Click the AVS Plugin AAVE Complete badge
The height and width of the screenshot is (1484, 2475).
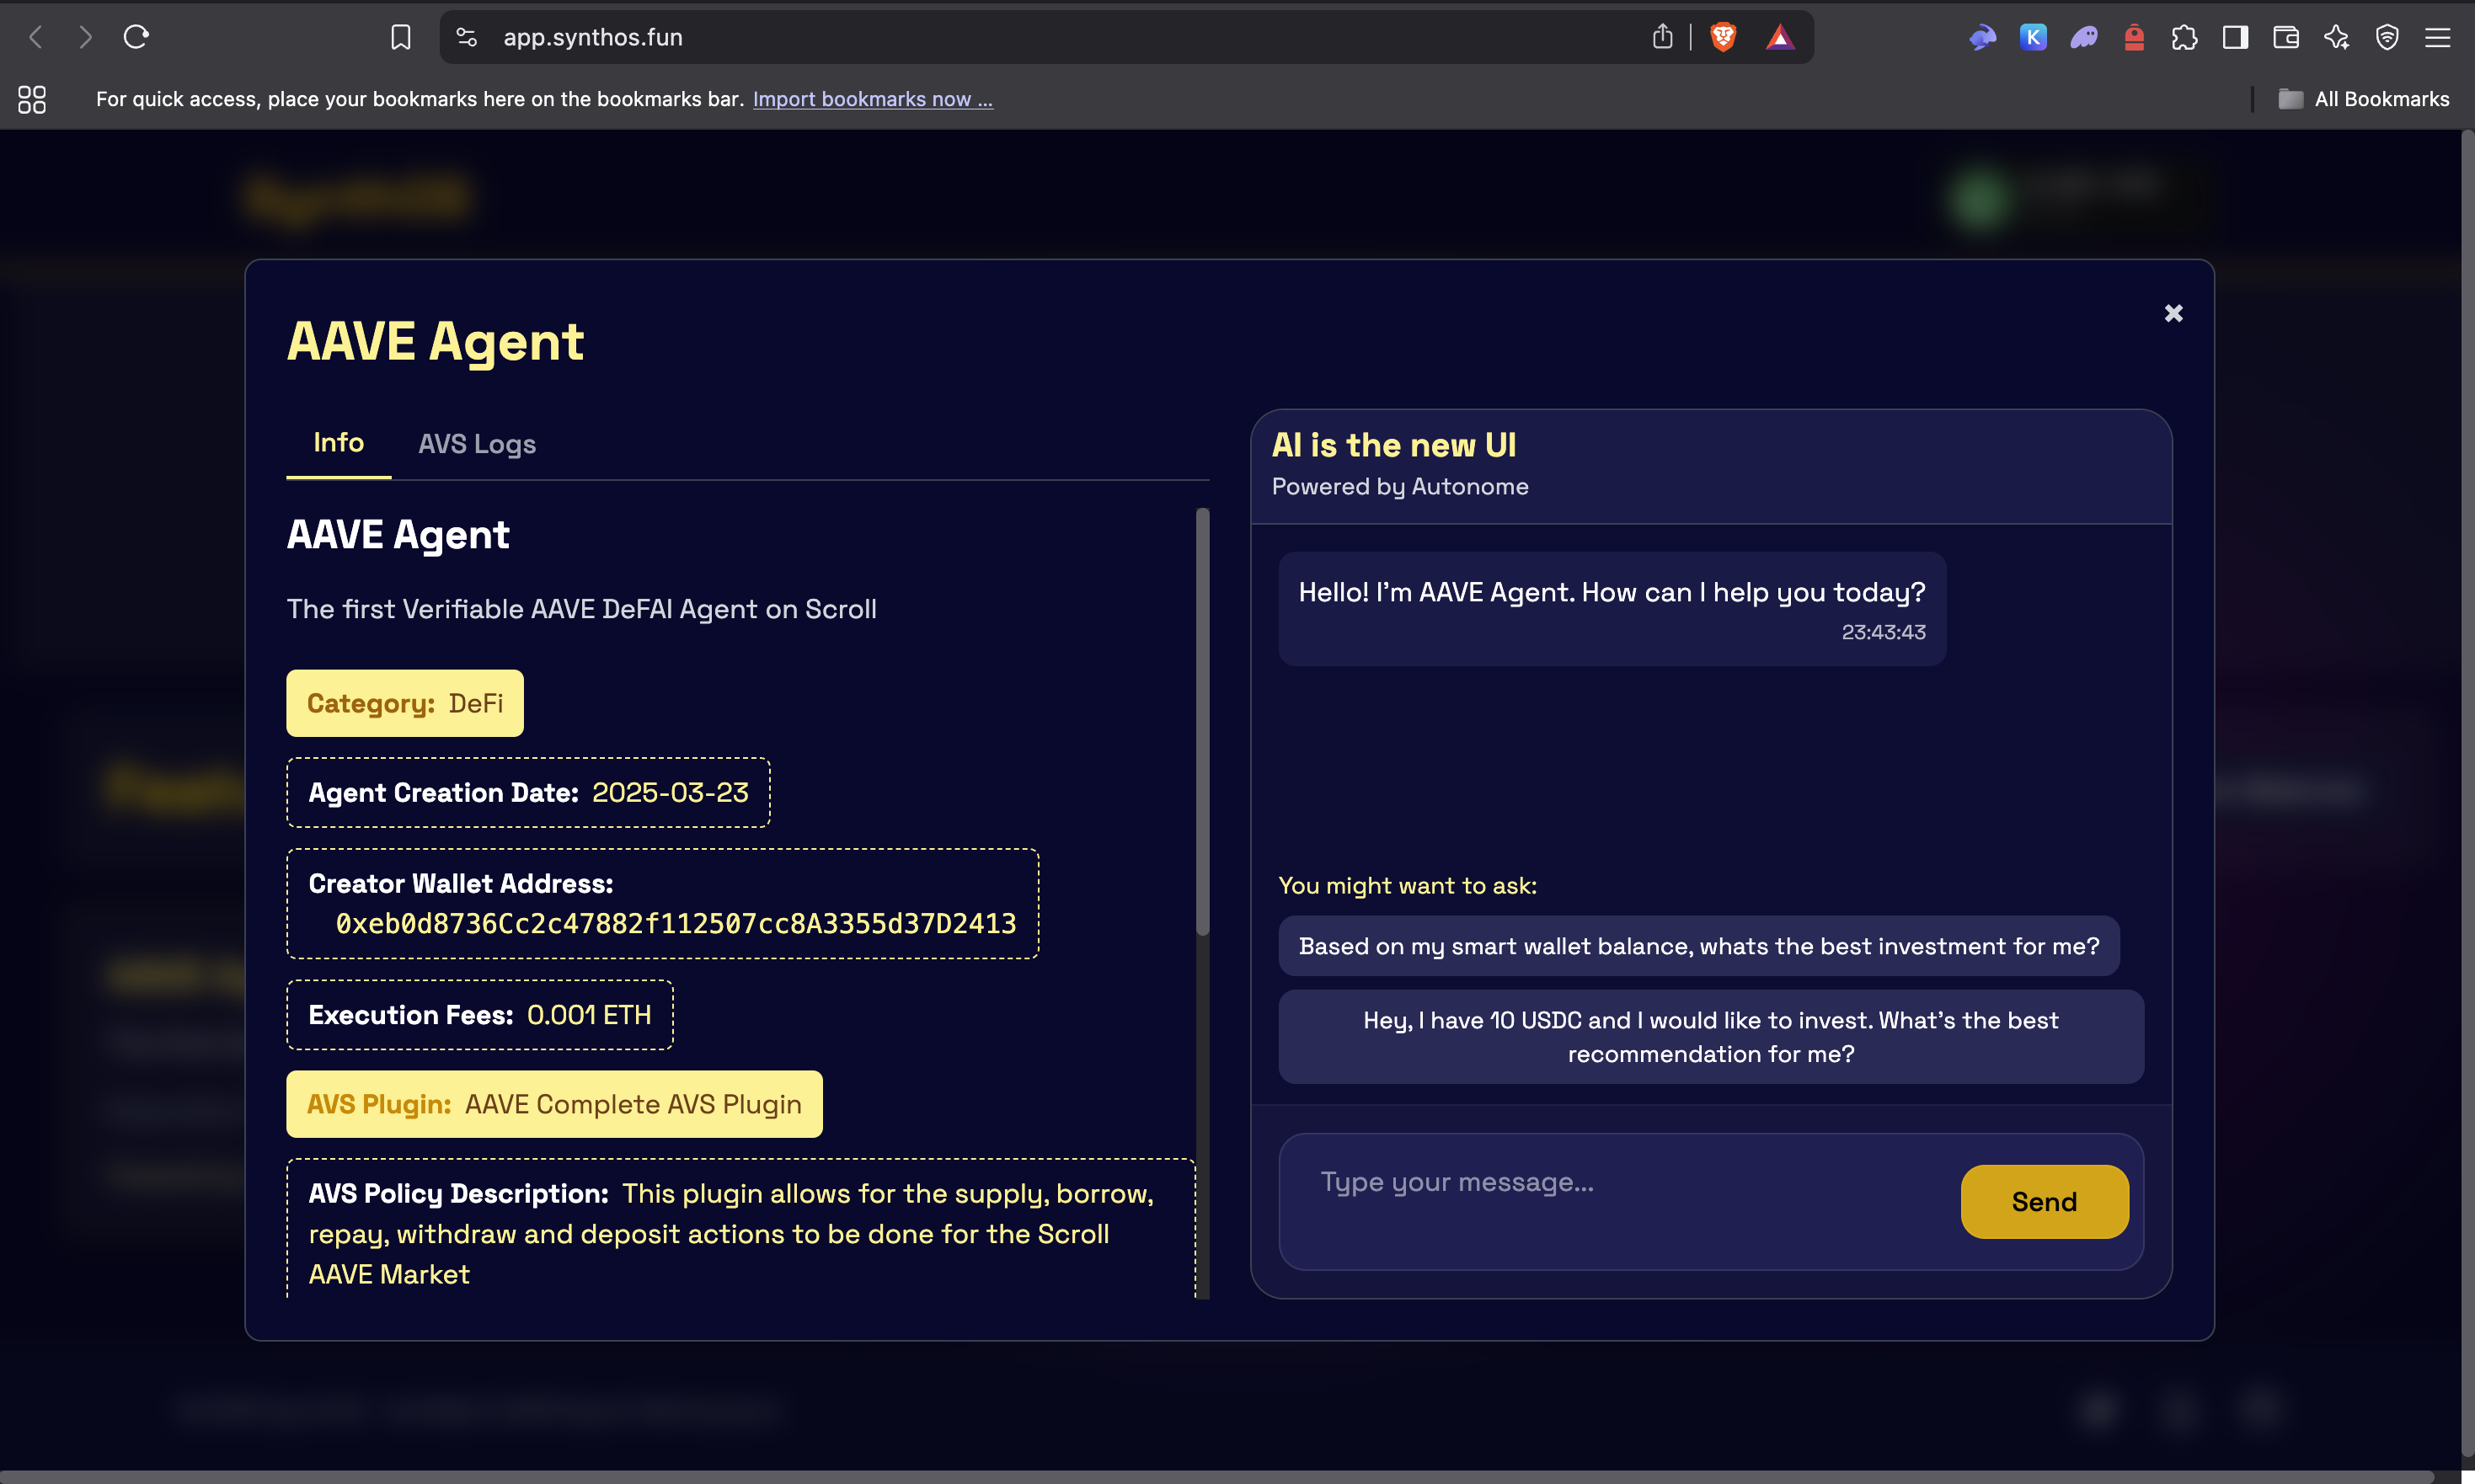[555, 1104]
